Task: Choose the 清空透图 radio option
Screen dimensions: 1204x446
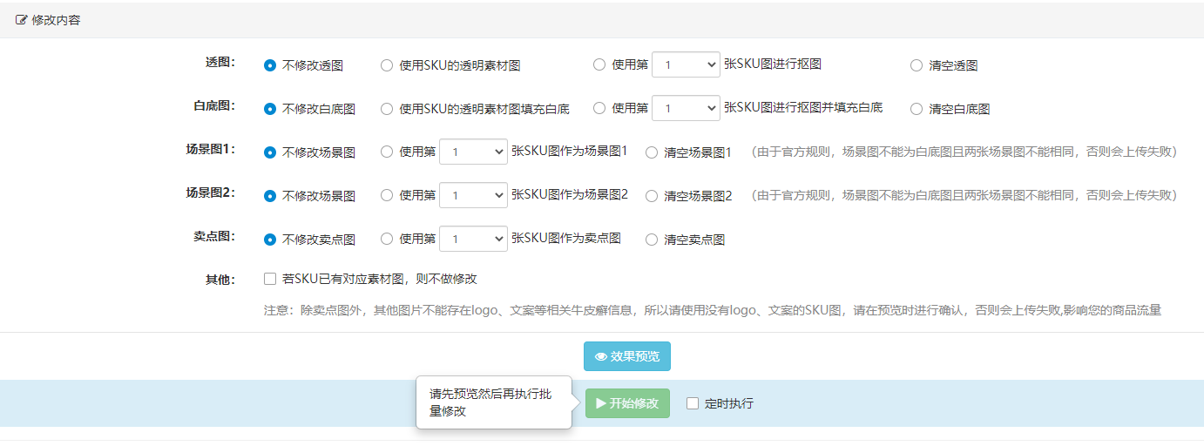Action: click(x=917, y=65)
